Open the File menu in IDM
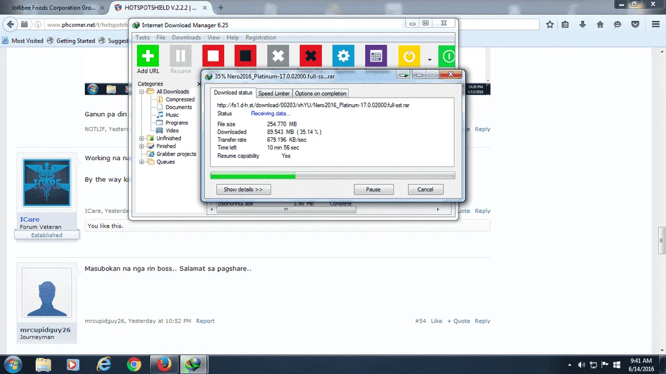The image size is (666, 374). coord(161,38)
